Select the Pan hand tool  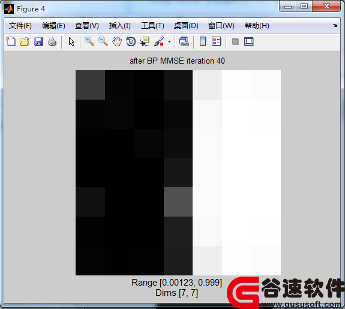click(117, 41)
